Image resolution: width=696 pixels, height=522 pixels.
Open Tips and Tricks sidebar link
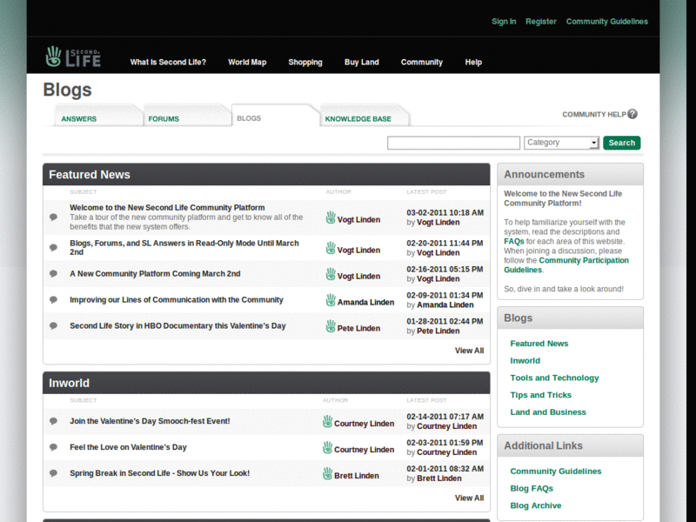click(540, 395)
